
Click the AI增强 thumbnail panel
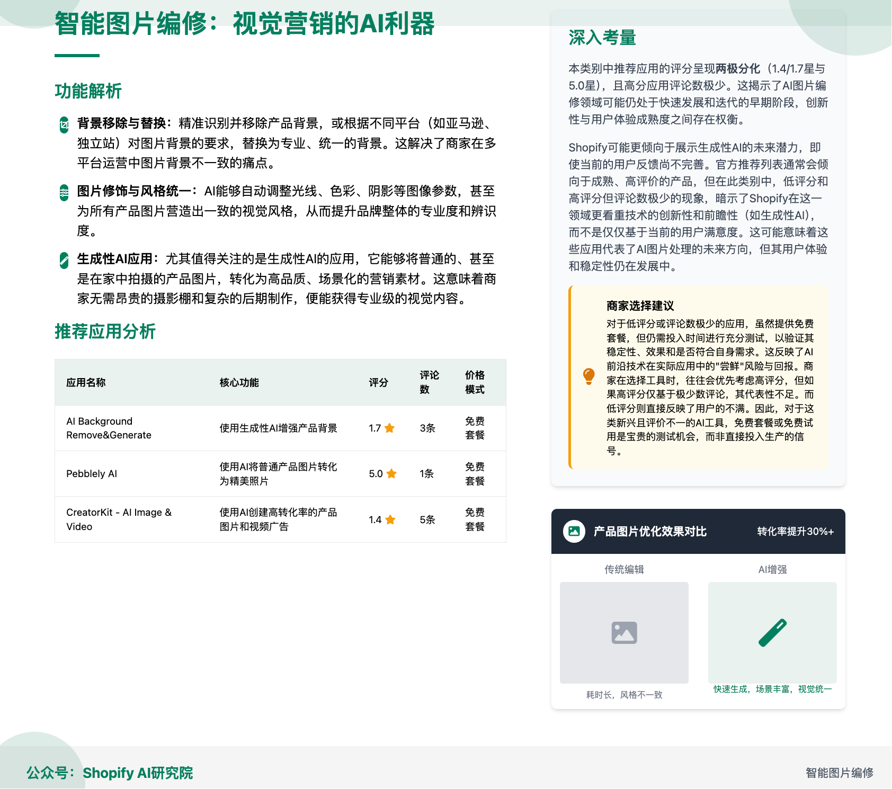coord(772,633)
